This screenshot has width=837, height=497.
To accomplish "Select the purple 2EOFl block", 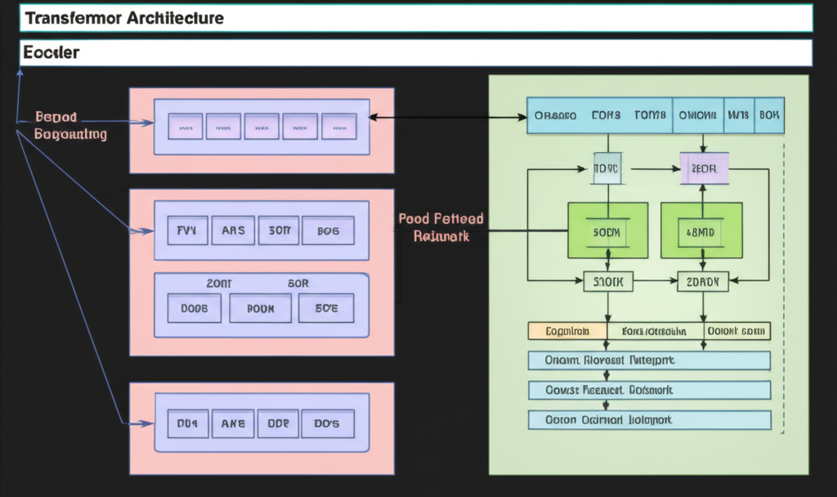I will point(703,168).
